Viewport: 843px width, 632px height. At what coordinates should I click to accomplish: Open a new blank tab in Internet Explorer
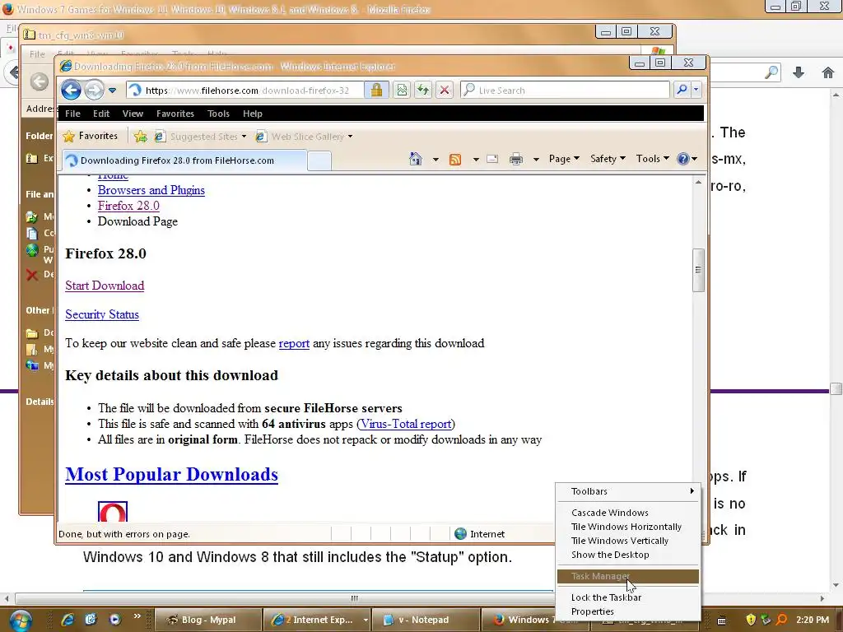(x=319, y=160)
